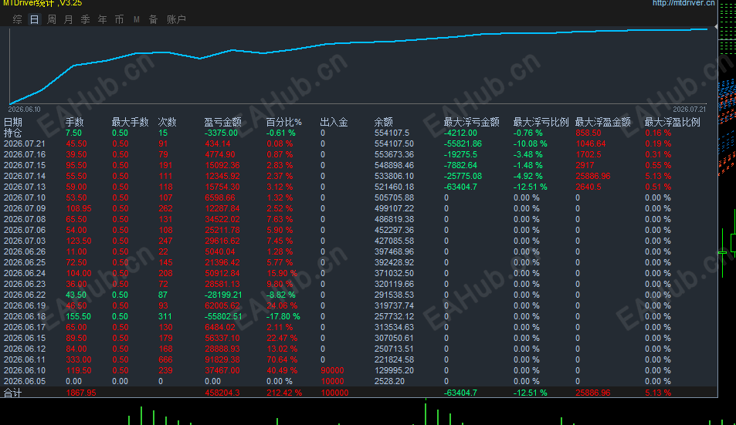
Task: Select the 日 daily tab
Action: click(34, 19)
